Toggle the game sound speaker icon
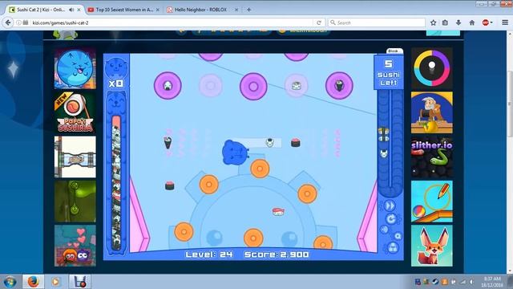 [x=385, y=230]
